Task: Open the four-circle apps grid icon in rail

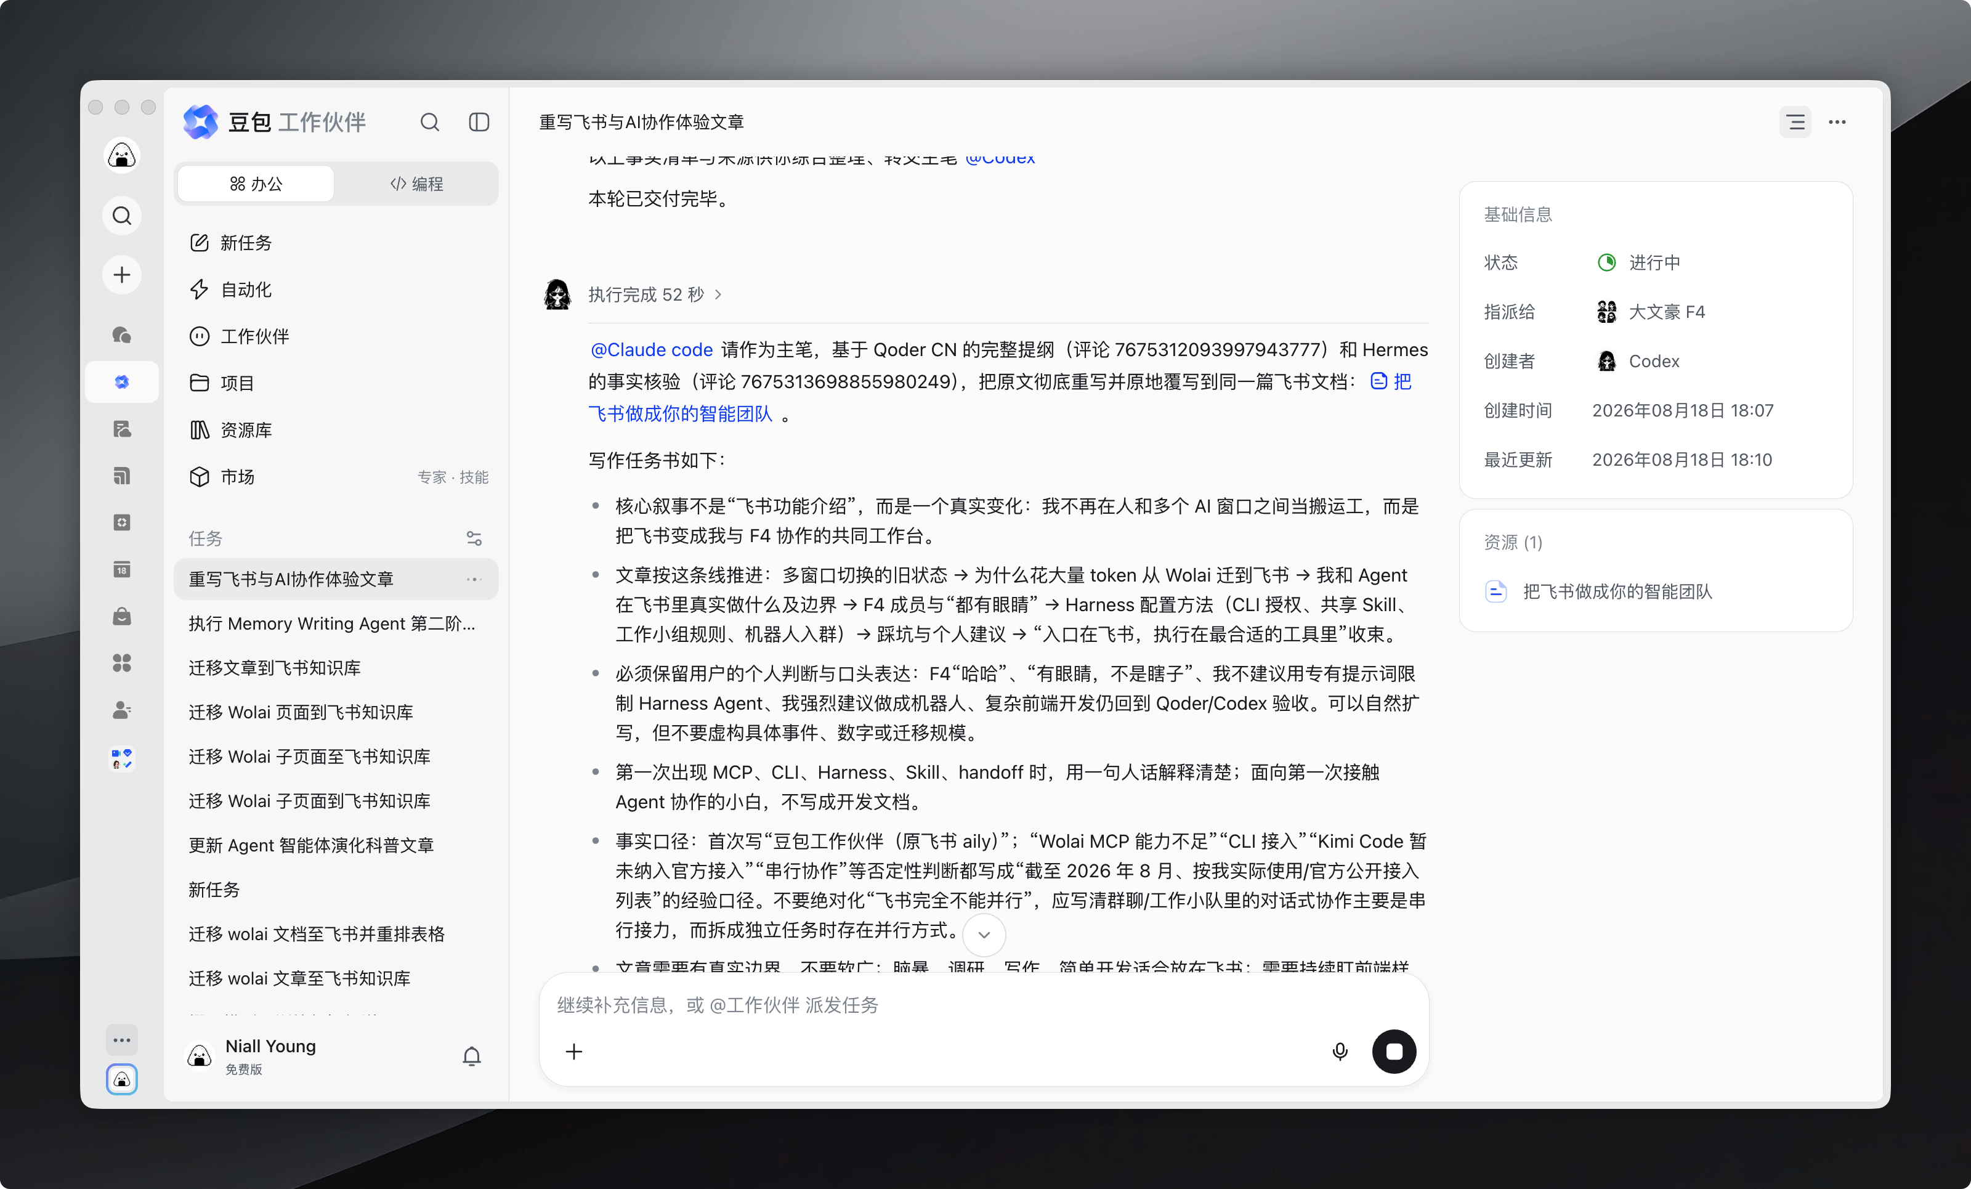Action: click(121, 662)
